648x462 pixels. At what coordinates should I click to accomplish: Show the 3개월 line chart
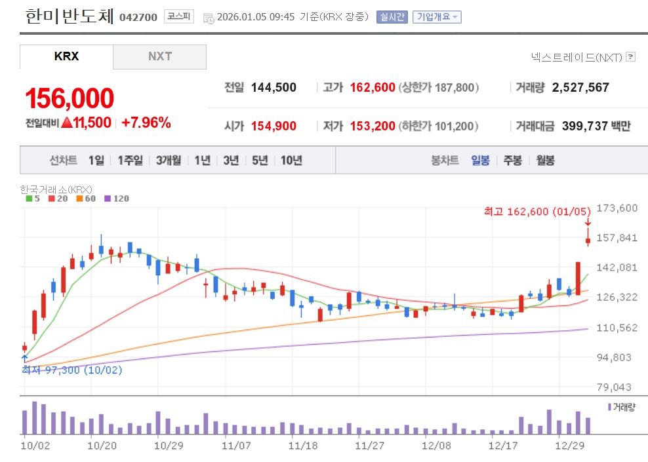click(169, 161)
